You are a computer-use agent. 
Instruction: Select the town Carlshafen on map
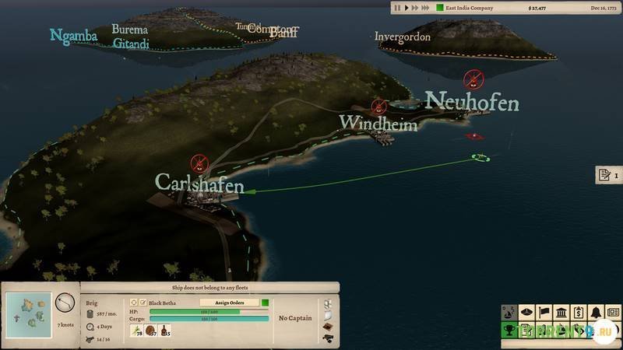click(x=199, y=184)
